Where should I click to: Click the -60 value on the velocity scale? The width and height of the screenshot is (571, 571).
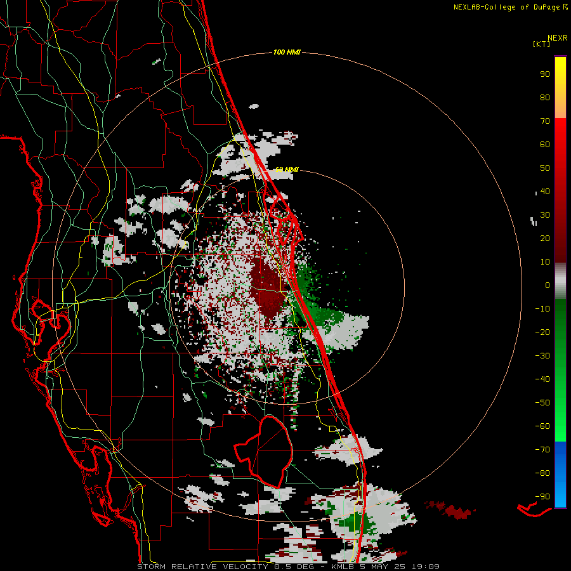click(x=542, y=426)
